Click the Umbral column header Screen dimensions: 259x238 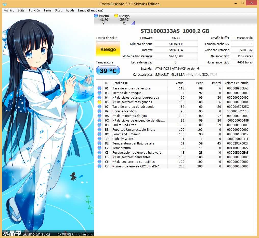[213, 83]
